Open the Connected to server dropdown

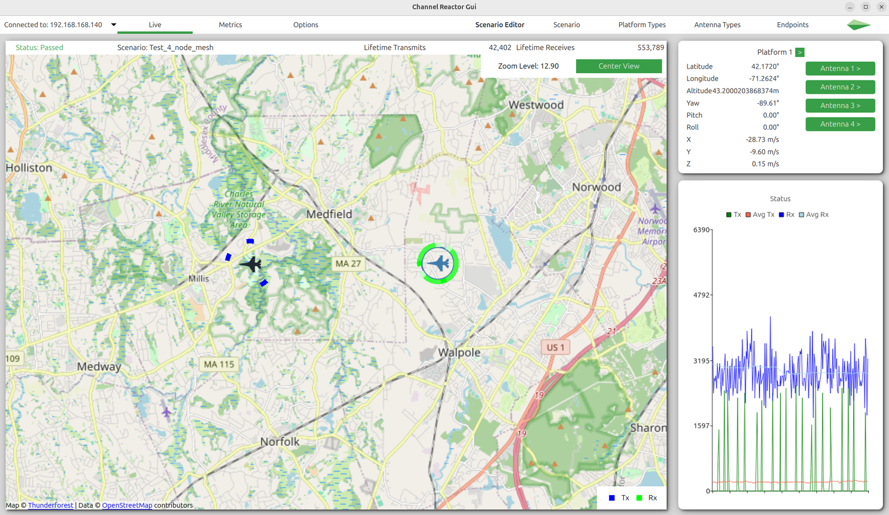pos(113,24)
